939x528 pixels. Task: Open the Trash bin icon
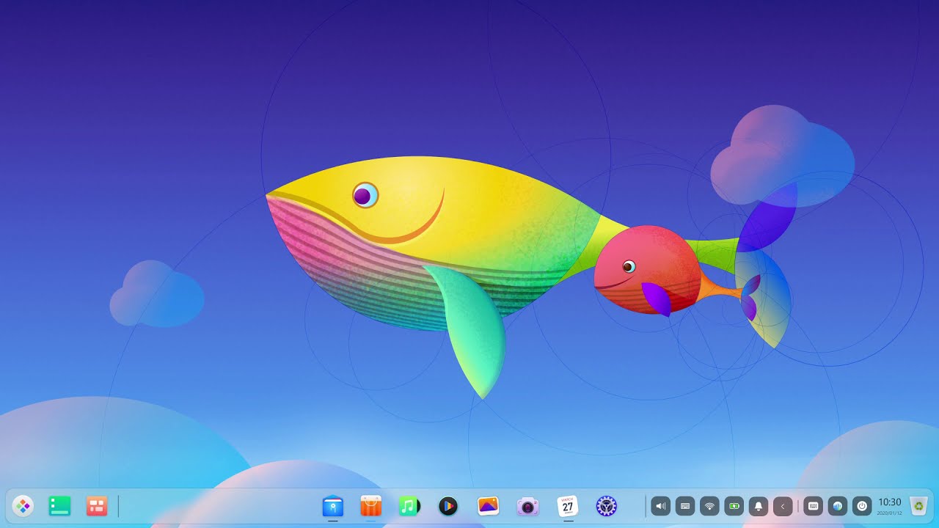pos(918,505)
